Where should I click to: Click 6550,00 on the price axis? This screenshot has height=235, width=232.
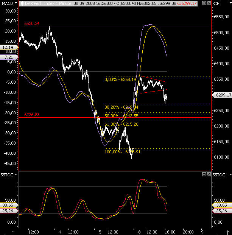(x=221, y=17)
